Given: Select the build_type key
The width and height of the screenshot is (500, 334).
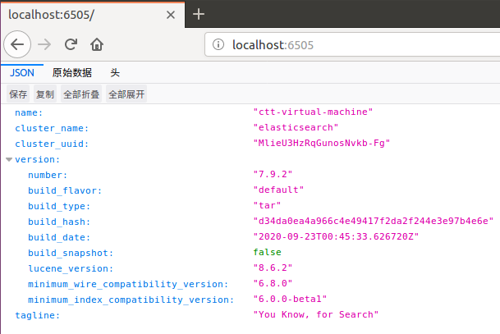Looking at the screenshot, I should click(59, 206).
